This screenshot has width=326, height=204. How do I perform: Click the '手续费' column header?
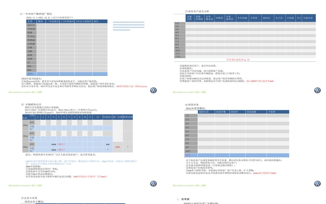click(278, 112)
